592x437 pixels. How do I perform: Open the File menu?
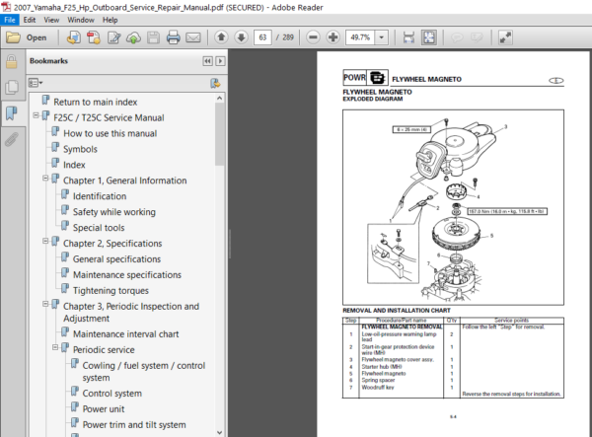10,20
